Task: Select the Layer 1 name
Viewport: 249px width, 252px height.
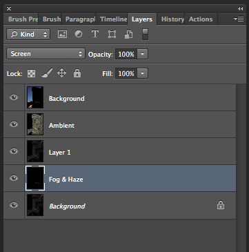Action: point(60,153)
